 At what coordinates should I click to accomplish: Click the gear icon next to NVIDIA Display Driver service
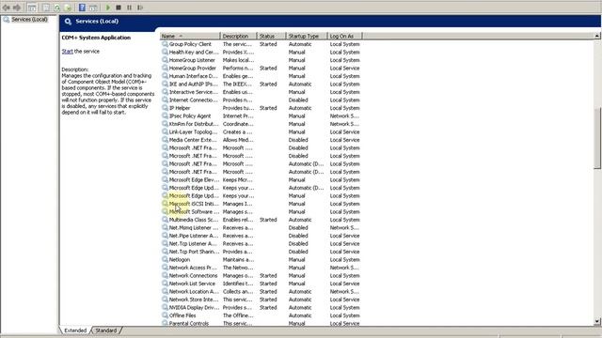point(165,307)
